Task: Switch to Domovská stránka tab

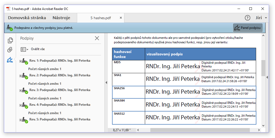Action: click(x=27, y=18)
